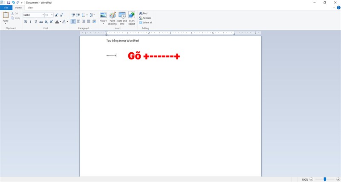Image resolution: width=341 pixels, height=182 pixels.
Task: Open the list style dropdown arrow
Action: [87, 15]
